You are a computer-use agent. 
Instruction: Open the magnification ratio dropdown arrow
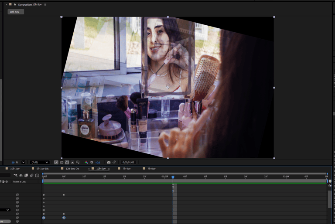[23, 162]
